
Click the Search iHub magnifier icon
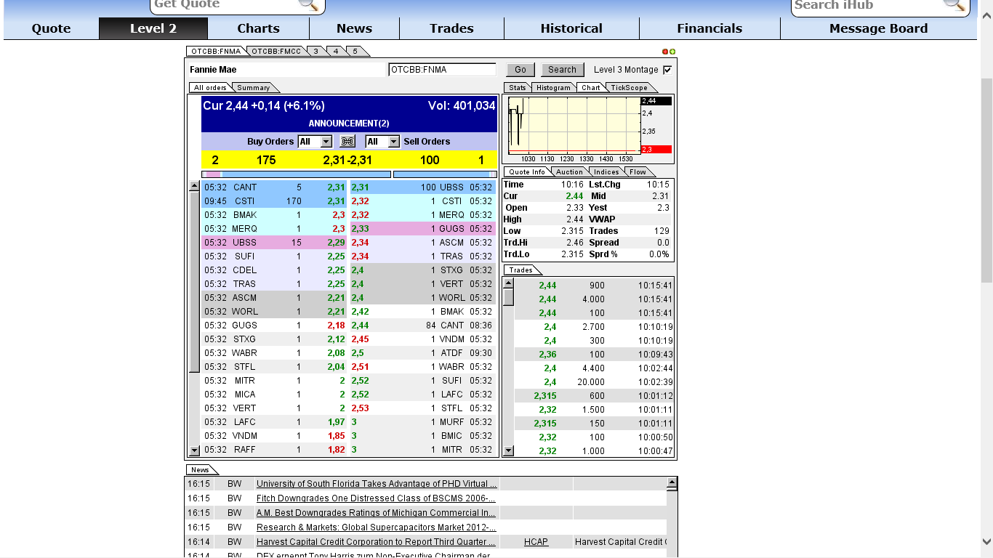954,4
